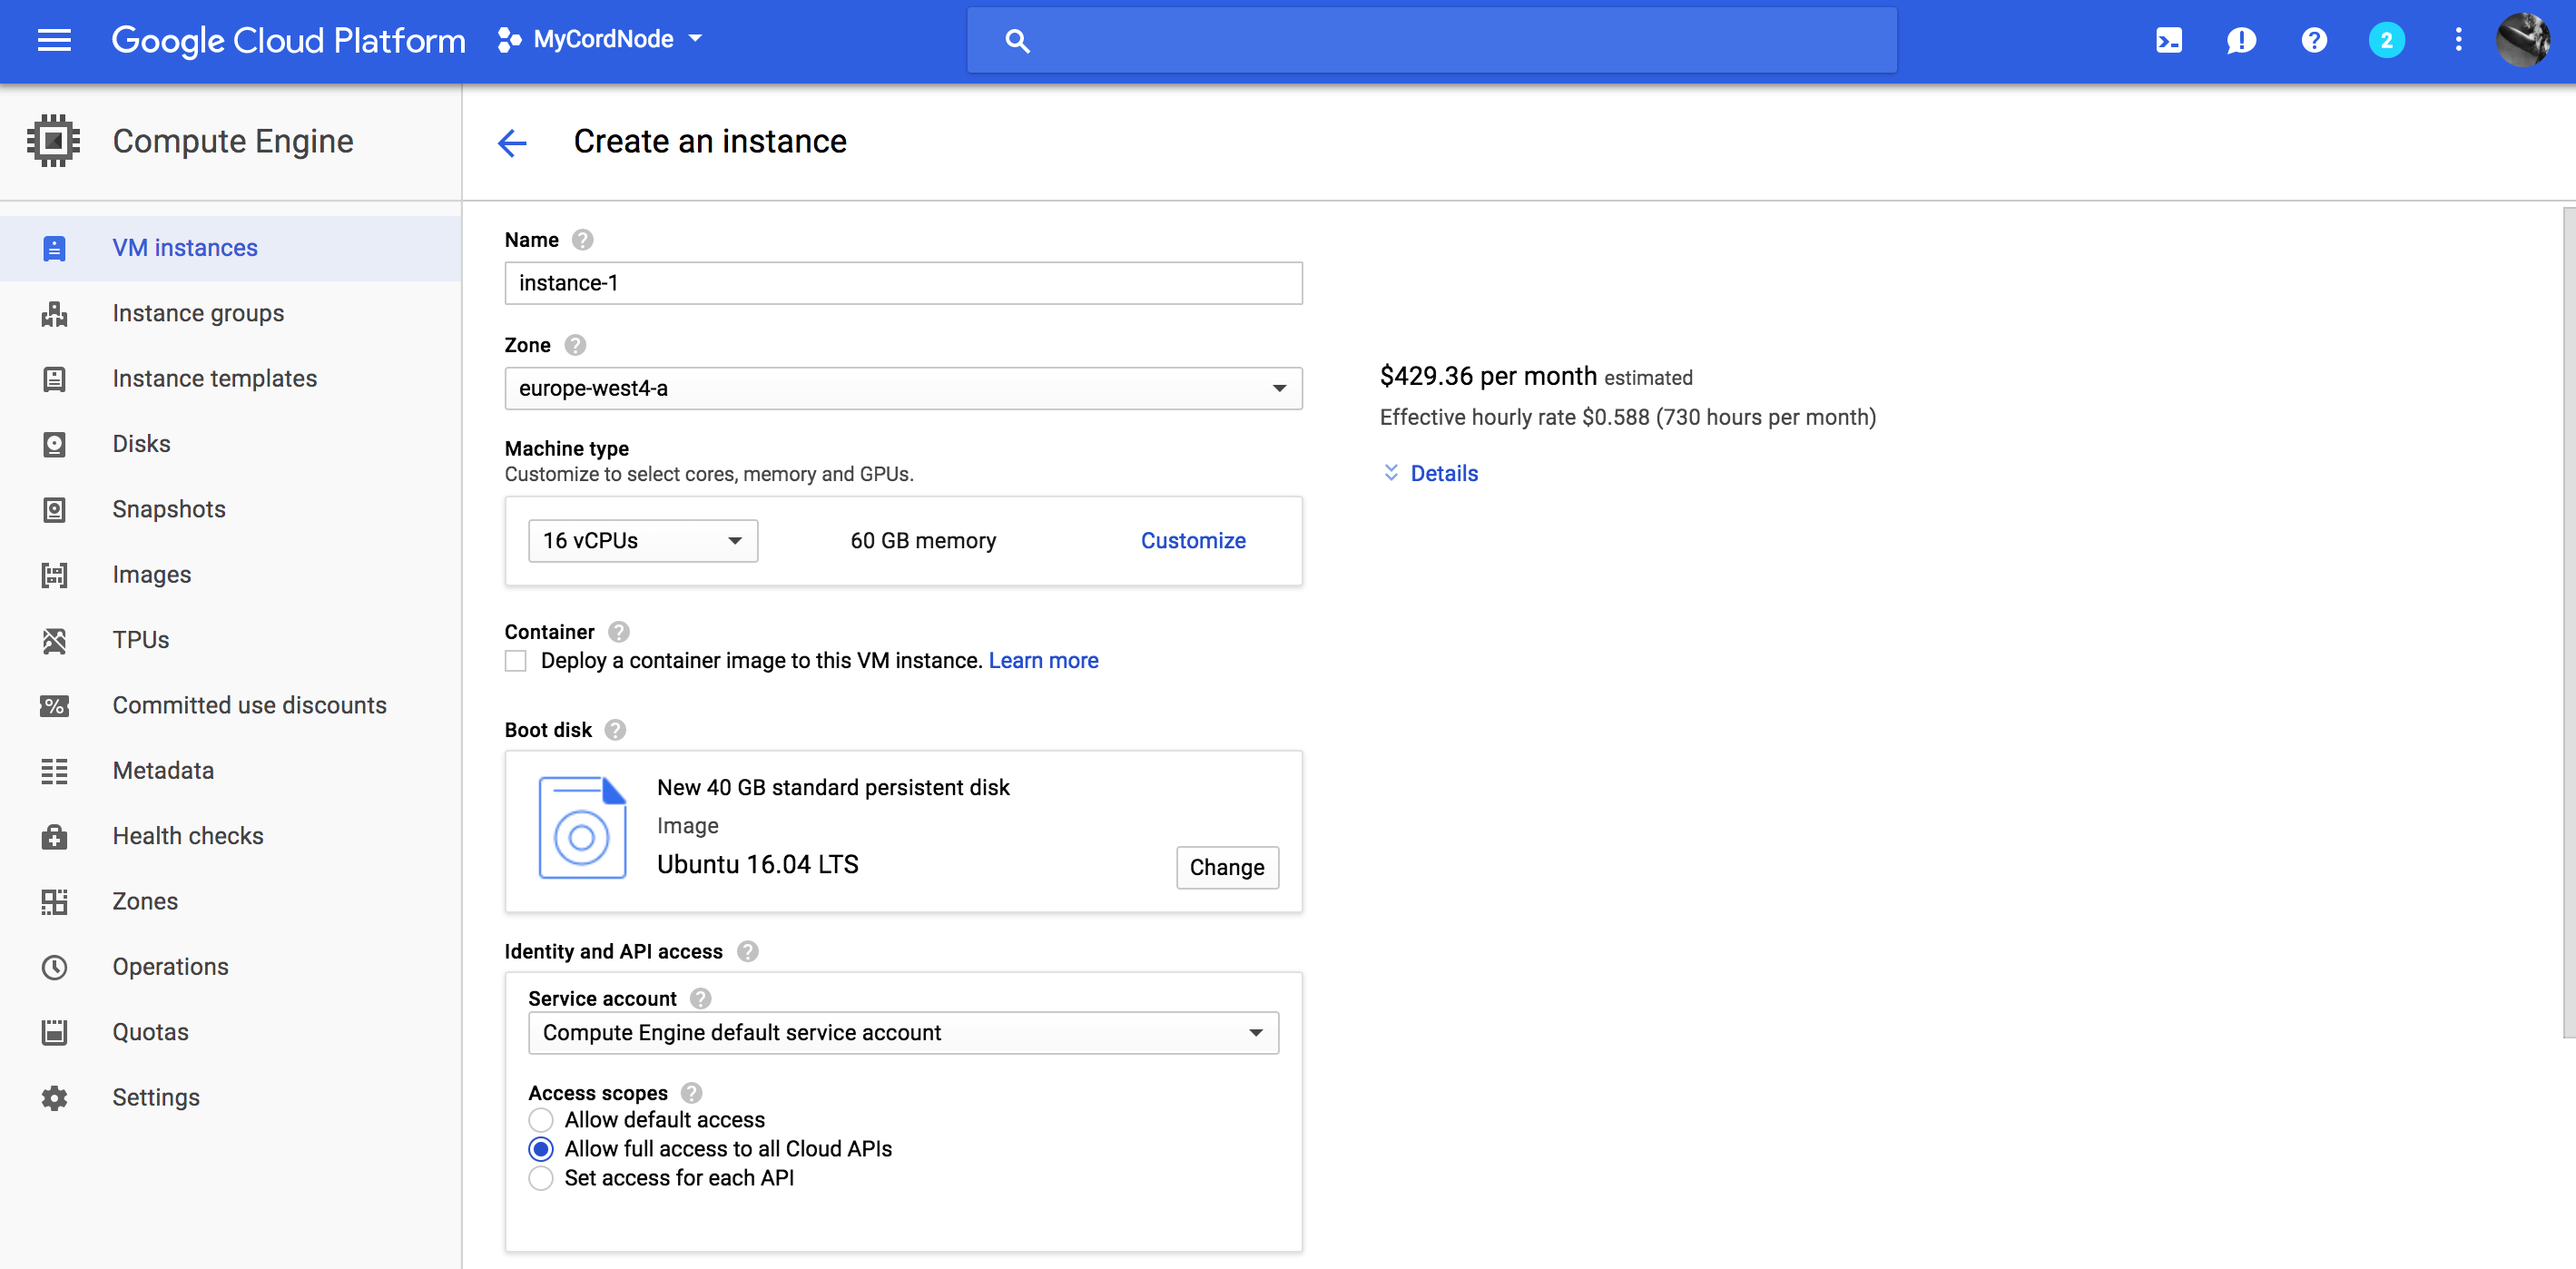The width and height of the screenshot is (2576, 1269).
Task: Open notifications badge showing 2
Action: [x=2386, y=40]
